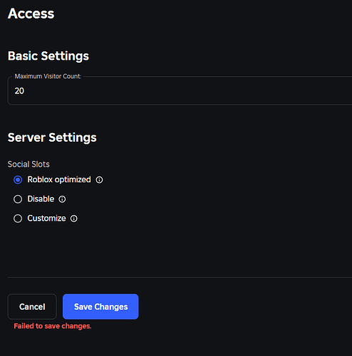Click the Access page heading

[x=31, y=14]
